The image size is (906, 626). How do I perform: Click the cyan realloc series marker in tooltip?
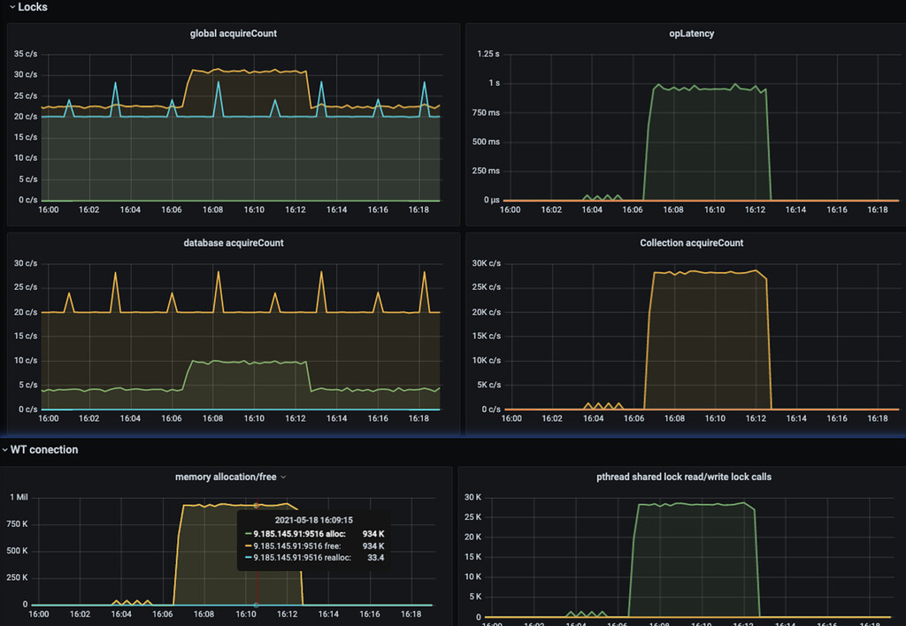pos(249,558)
